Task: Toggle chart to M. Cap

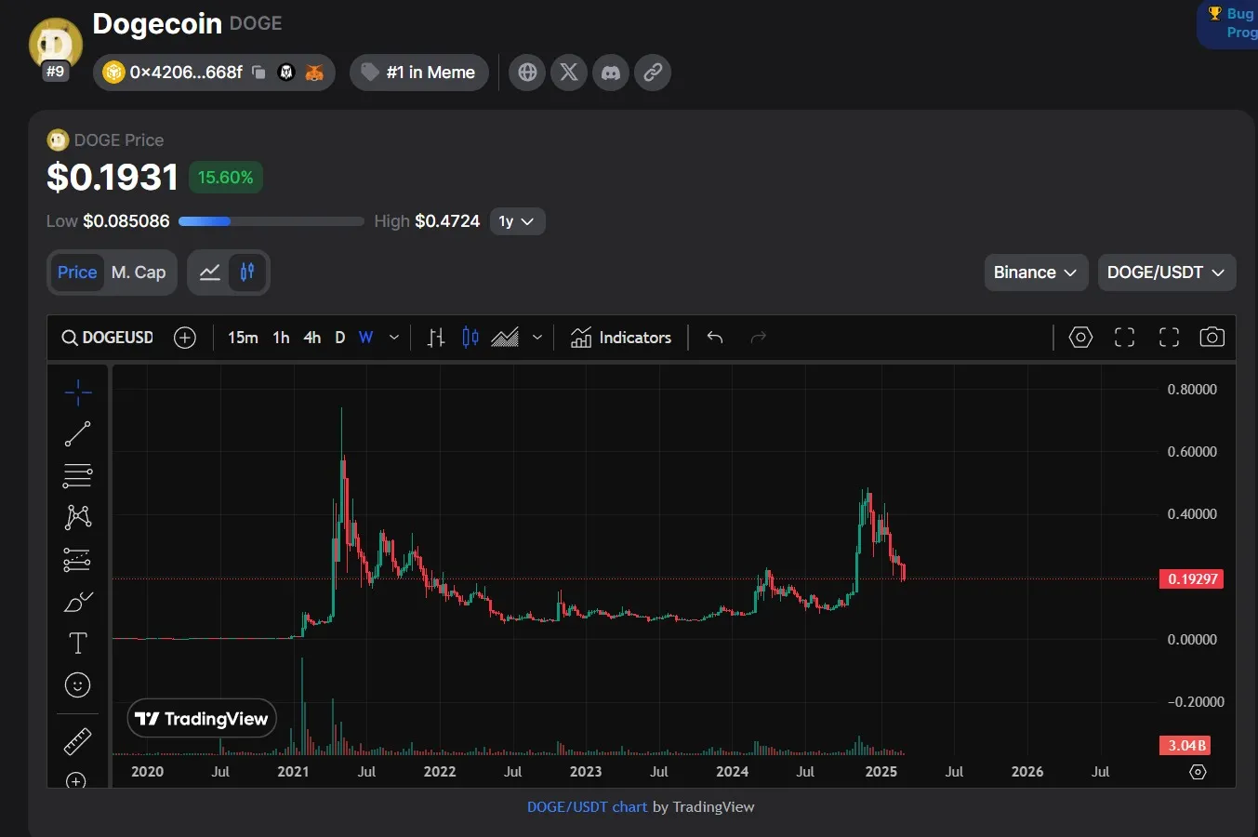Action: click(139, 272)
